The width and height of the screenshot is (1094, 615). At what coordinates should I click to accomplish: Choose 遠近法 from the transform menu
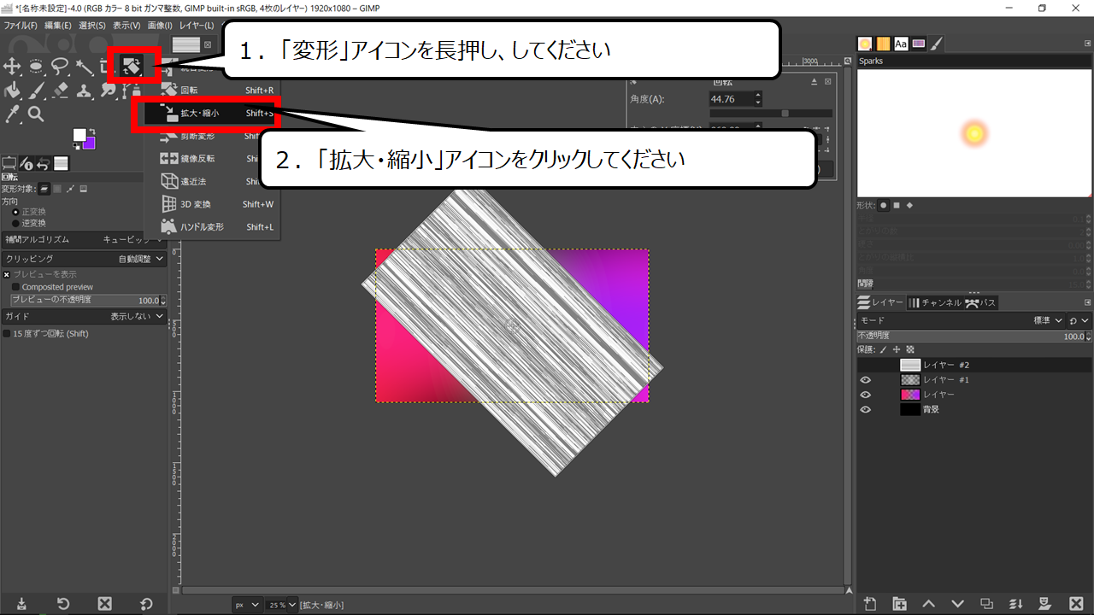point(211,182)
